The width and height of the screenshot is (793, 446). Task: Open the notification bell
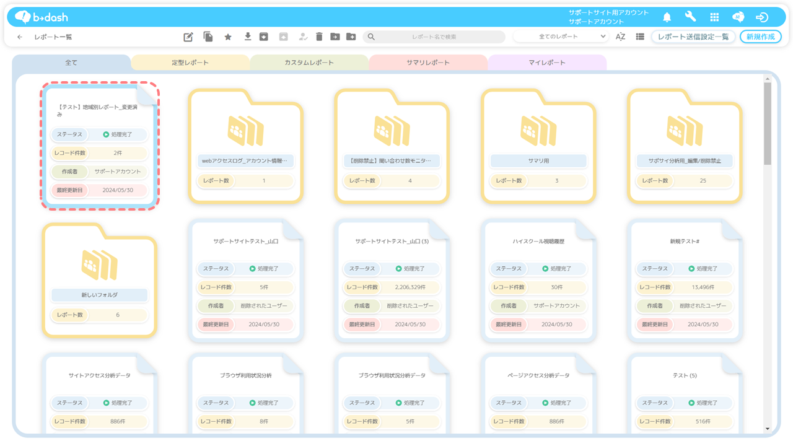(667, 17)
